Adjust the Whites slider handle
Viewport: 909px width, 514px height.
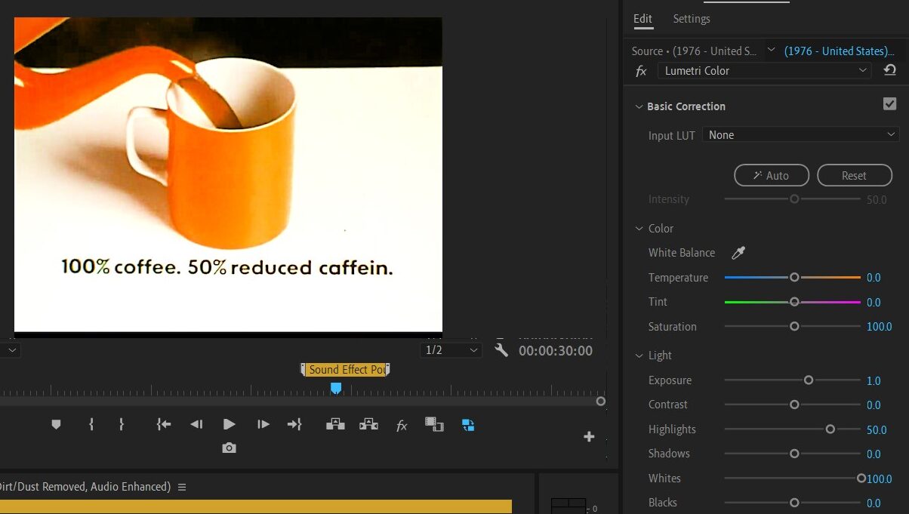coord(861,479)
